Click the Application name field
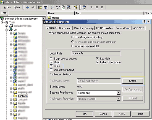Image resolution: width=152 pixels, height=120 pixels. (99, 81)
